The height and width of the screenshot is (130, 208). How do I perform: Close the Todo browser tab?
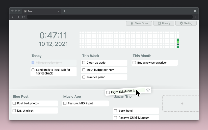click(x=58, y=11)
